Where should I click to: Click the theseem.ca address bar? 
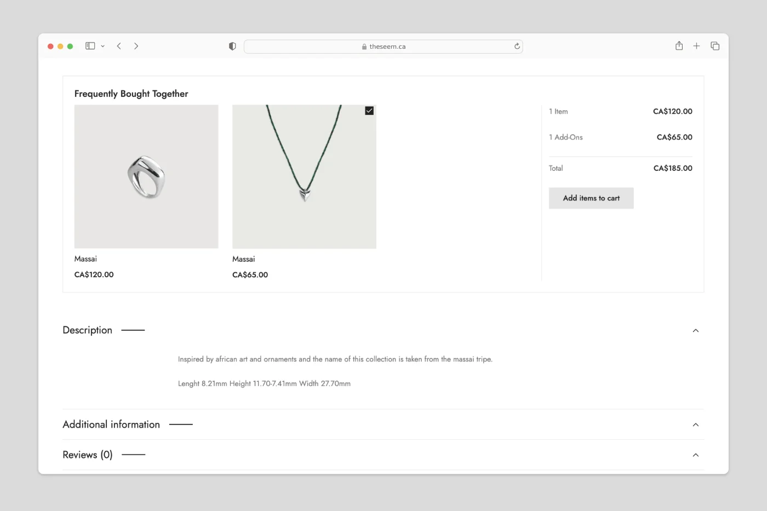(x=383, y=47)
